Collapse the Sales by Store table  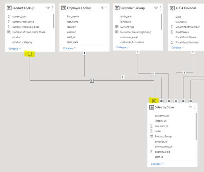pos(157,164)
